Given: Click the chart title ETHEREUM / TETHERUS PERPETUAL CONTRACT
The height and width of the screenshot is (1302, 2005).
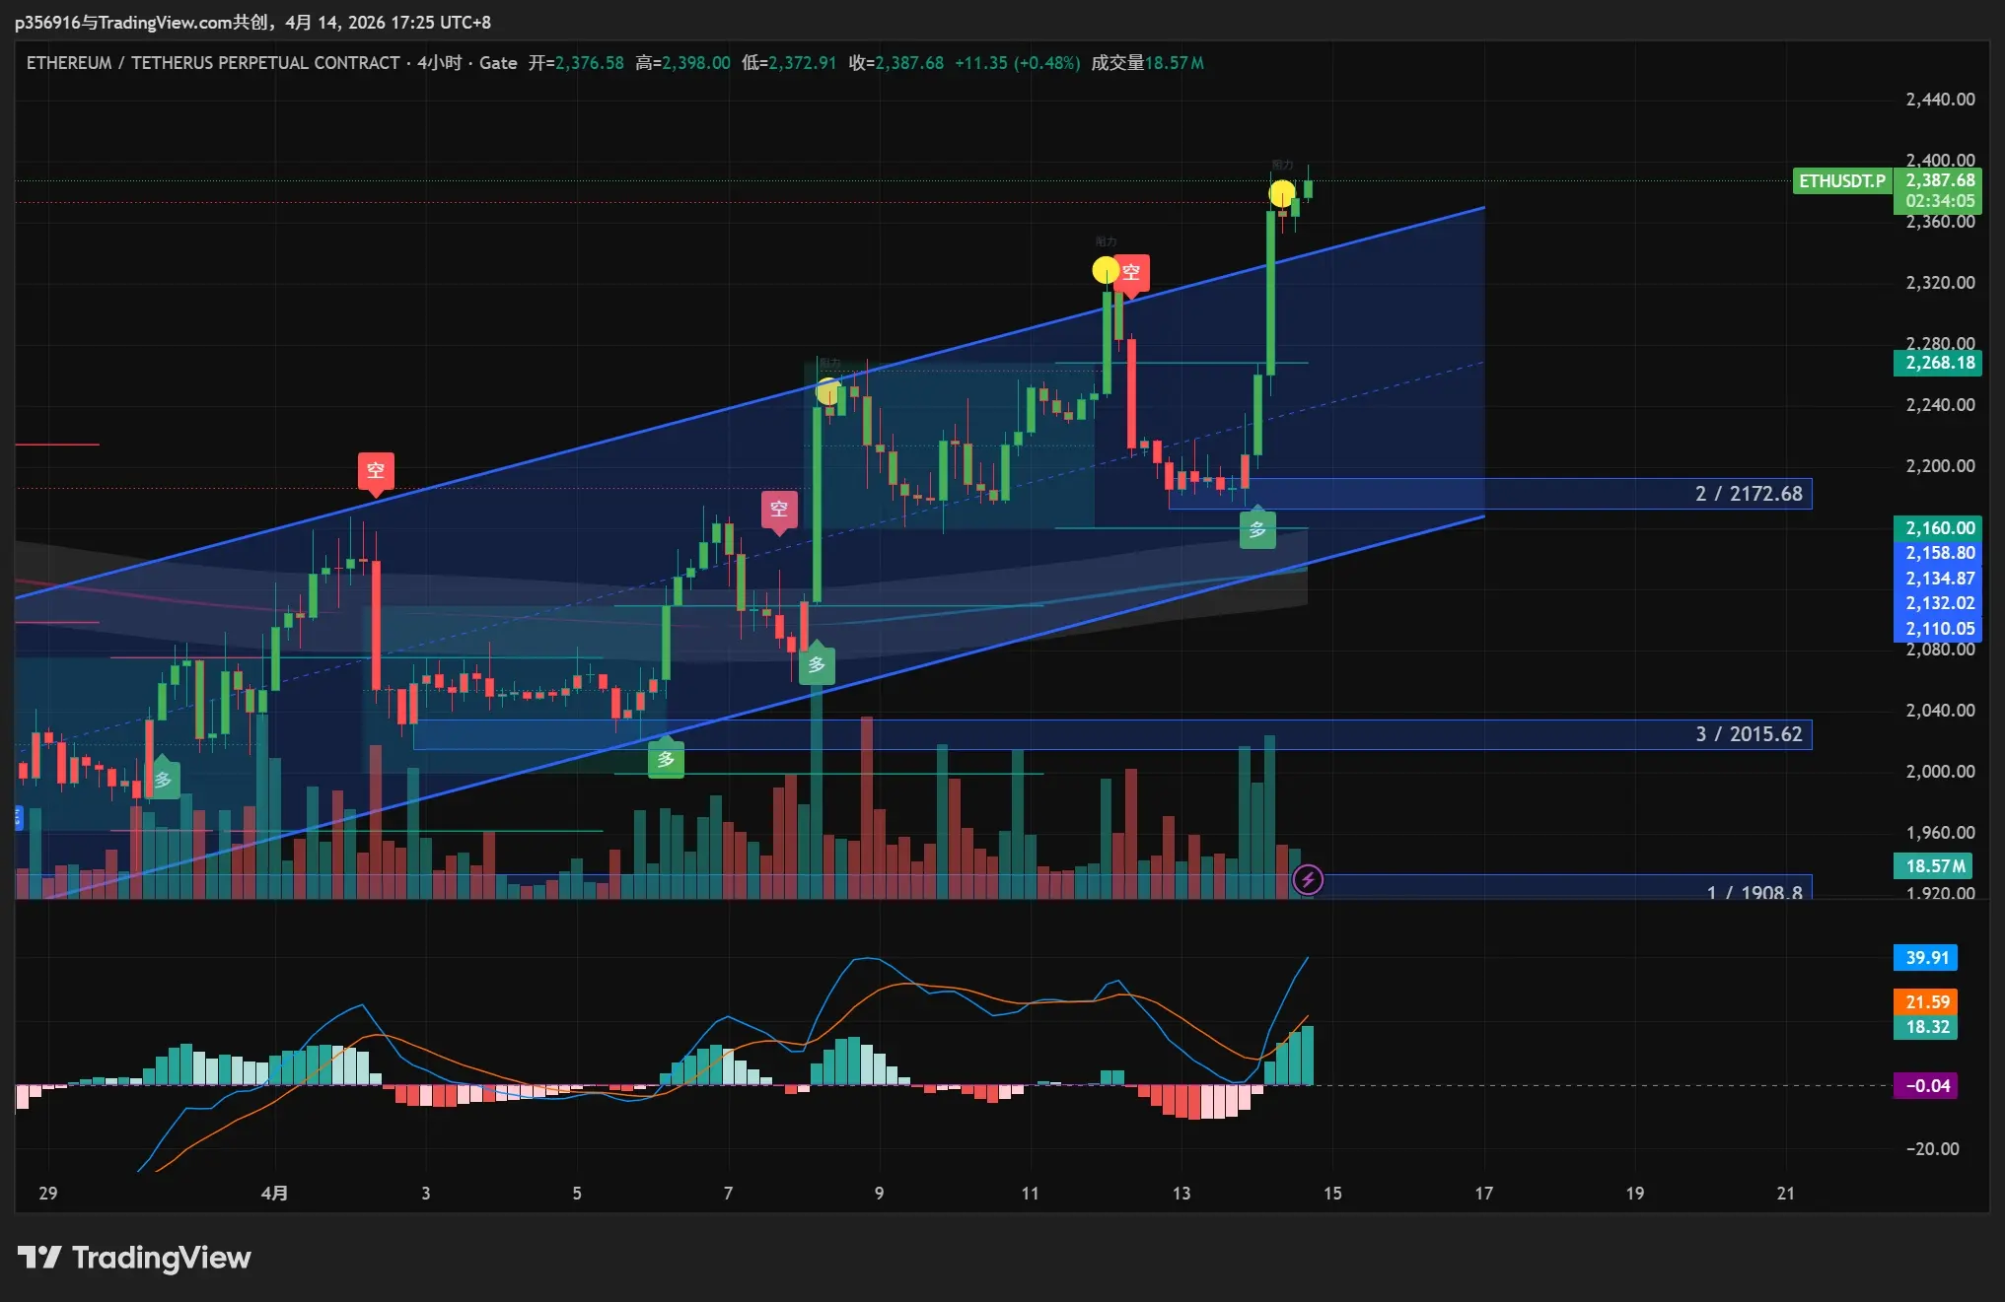Looking at the screenshot, I should [x=212, y=63].
